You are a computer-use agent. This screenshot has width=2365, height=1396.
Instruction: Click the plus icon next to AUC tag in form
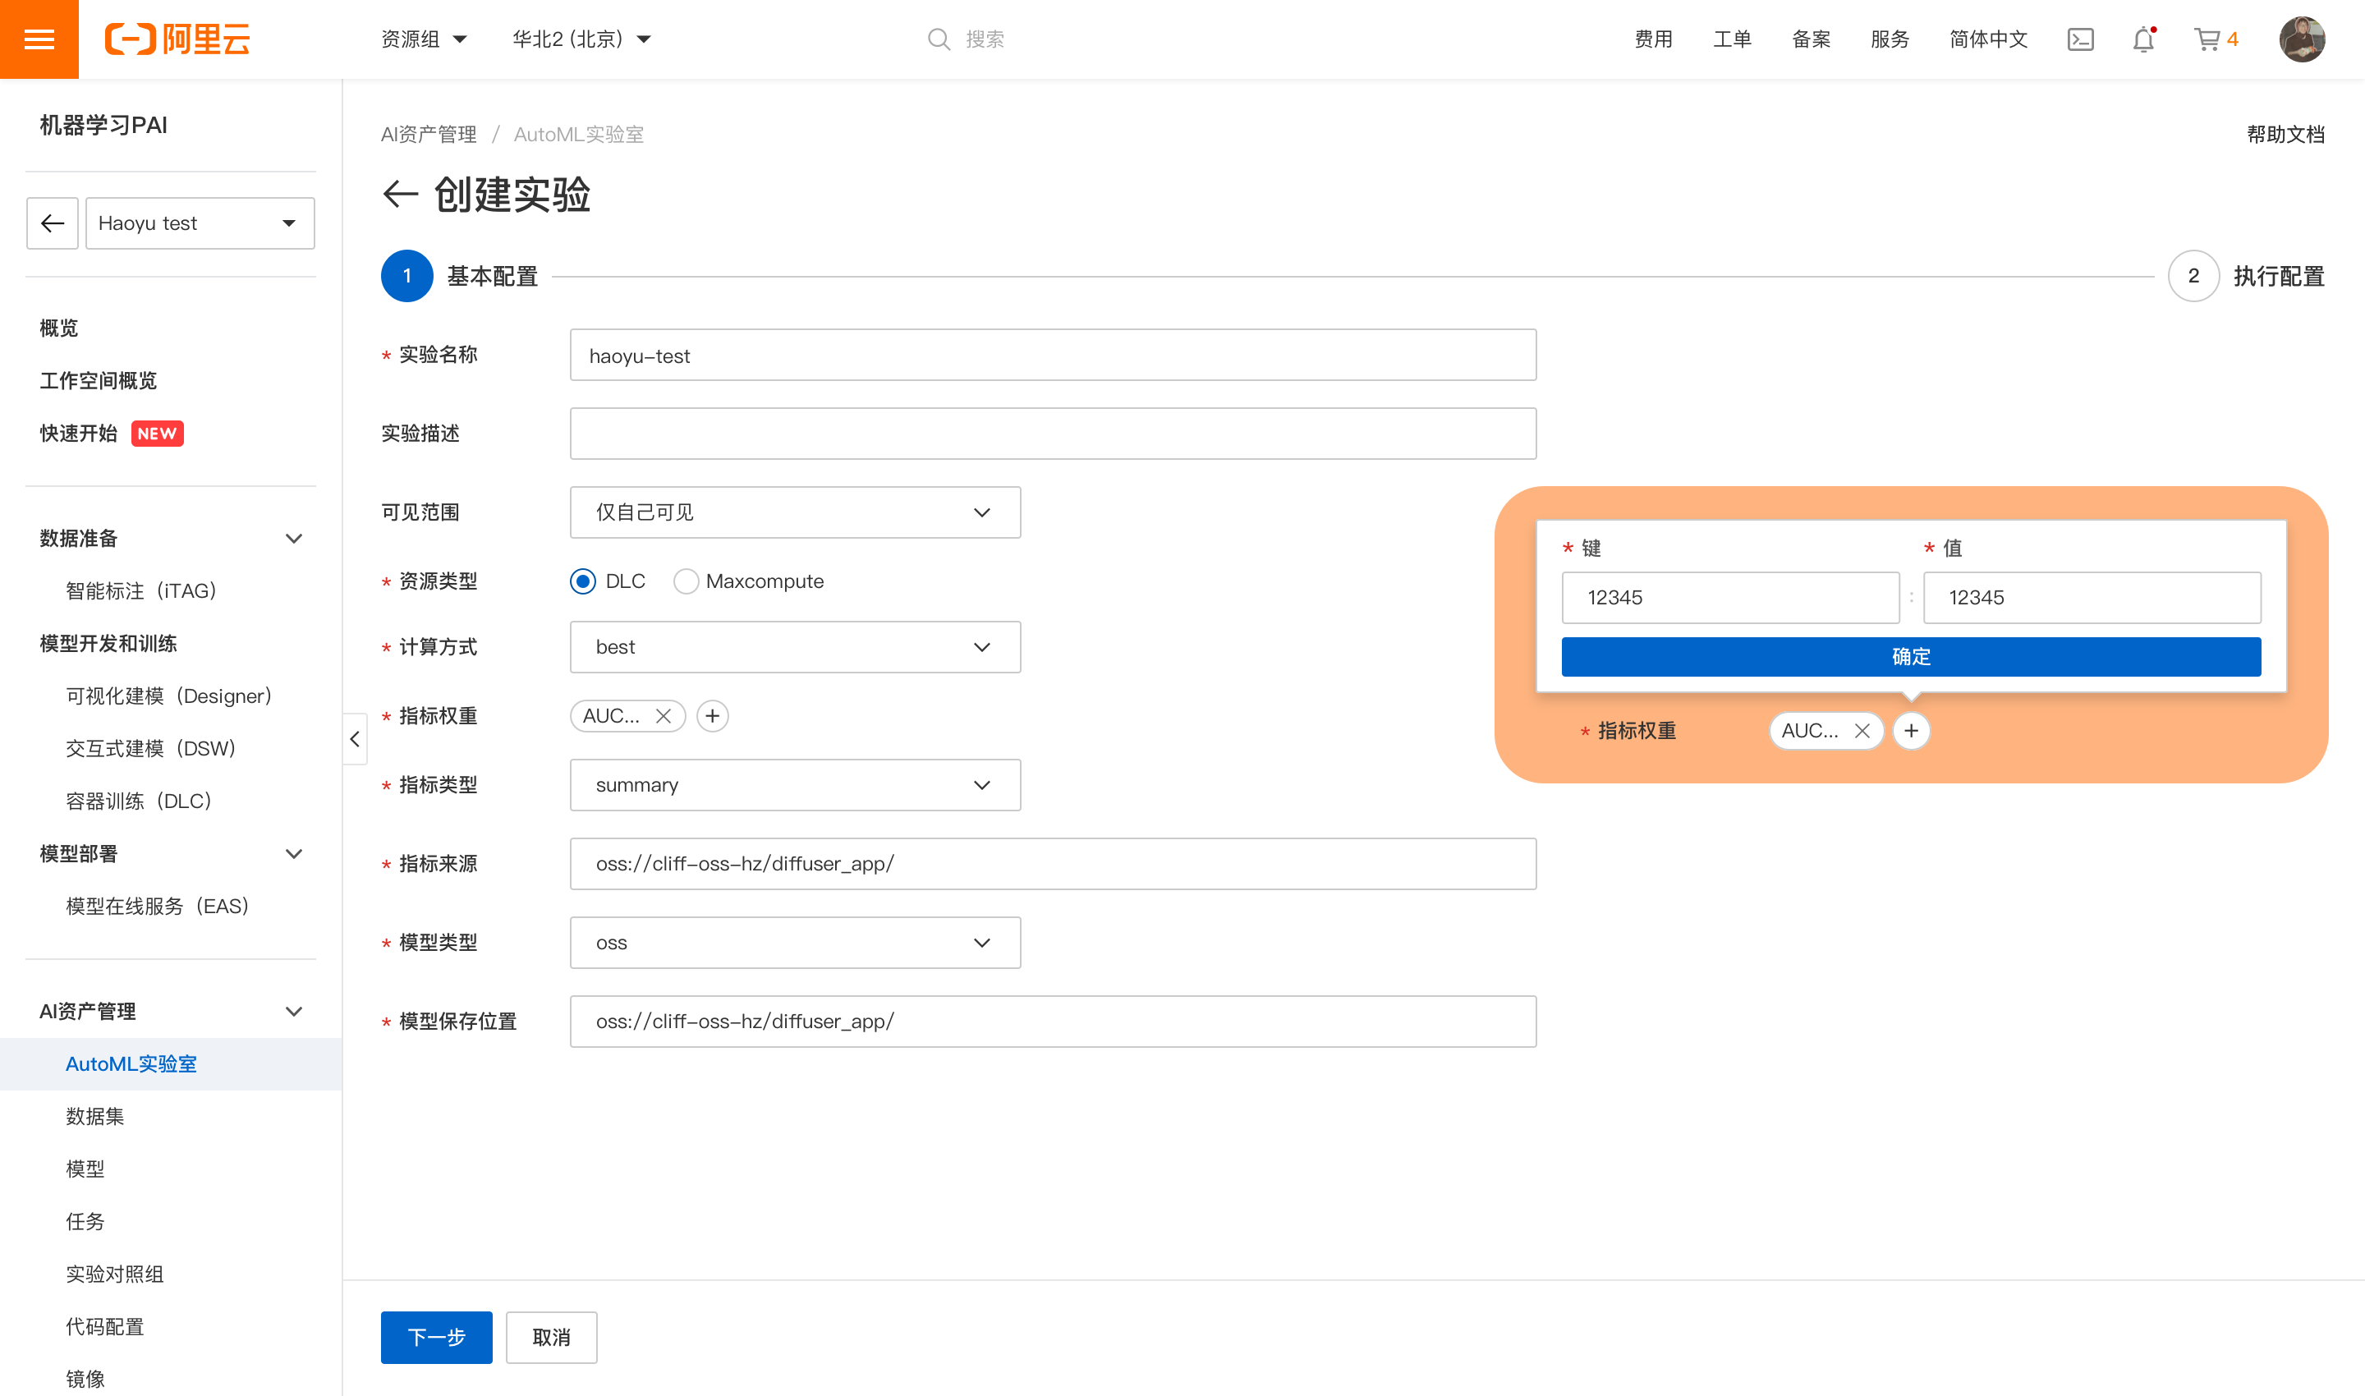[x=712, y=716]
